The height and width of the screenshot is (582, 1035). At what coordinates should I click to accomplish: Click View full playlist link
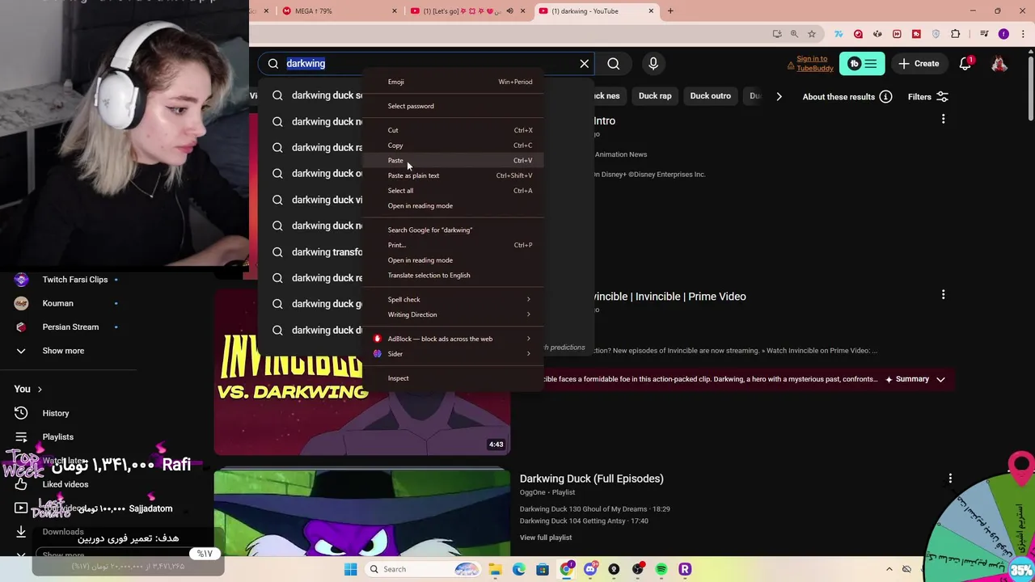click(x=546, y=538)
